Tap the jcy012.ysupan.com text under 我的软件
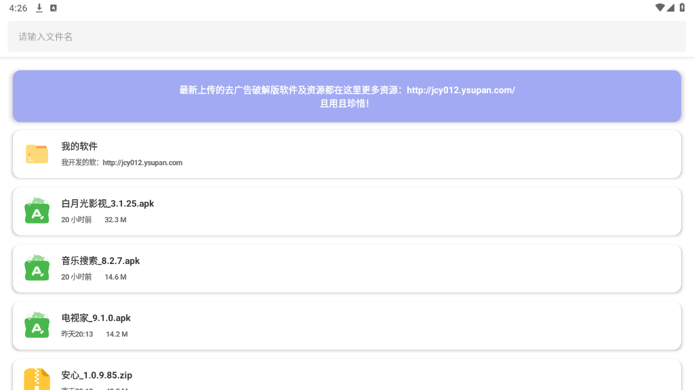The height and width of the screenshot is (390, 694). click(x=142, y=162)
